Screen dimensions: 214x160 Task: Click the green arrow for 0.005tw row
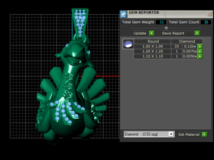pyautogui.click(x=200, y=56)
